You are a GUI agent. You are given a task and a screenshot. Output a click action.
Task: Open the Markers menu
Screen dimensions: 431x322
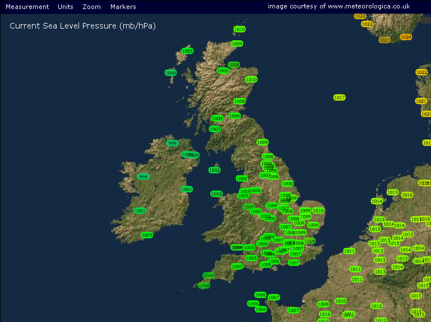click(123, 7)
